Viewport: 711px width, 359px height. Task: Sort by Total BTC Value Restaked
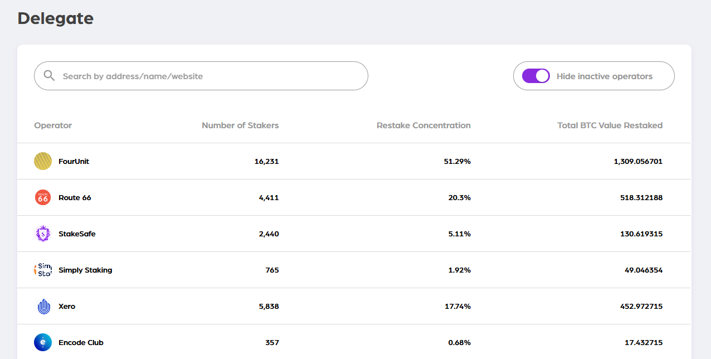(x=610, y=125)
